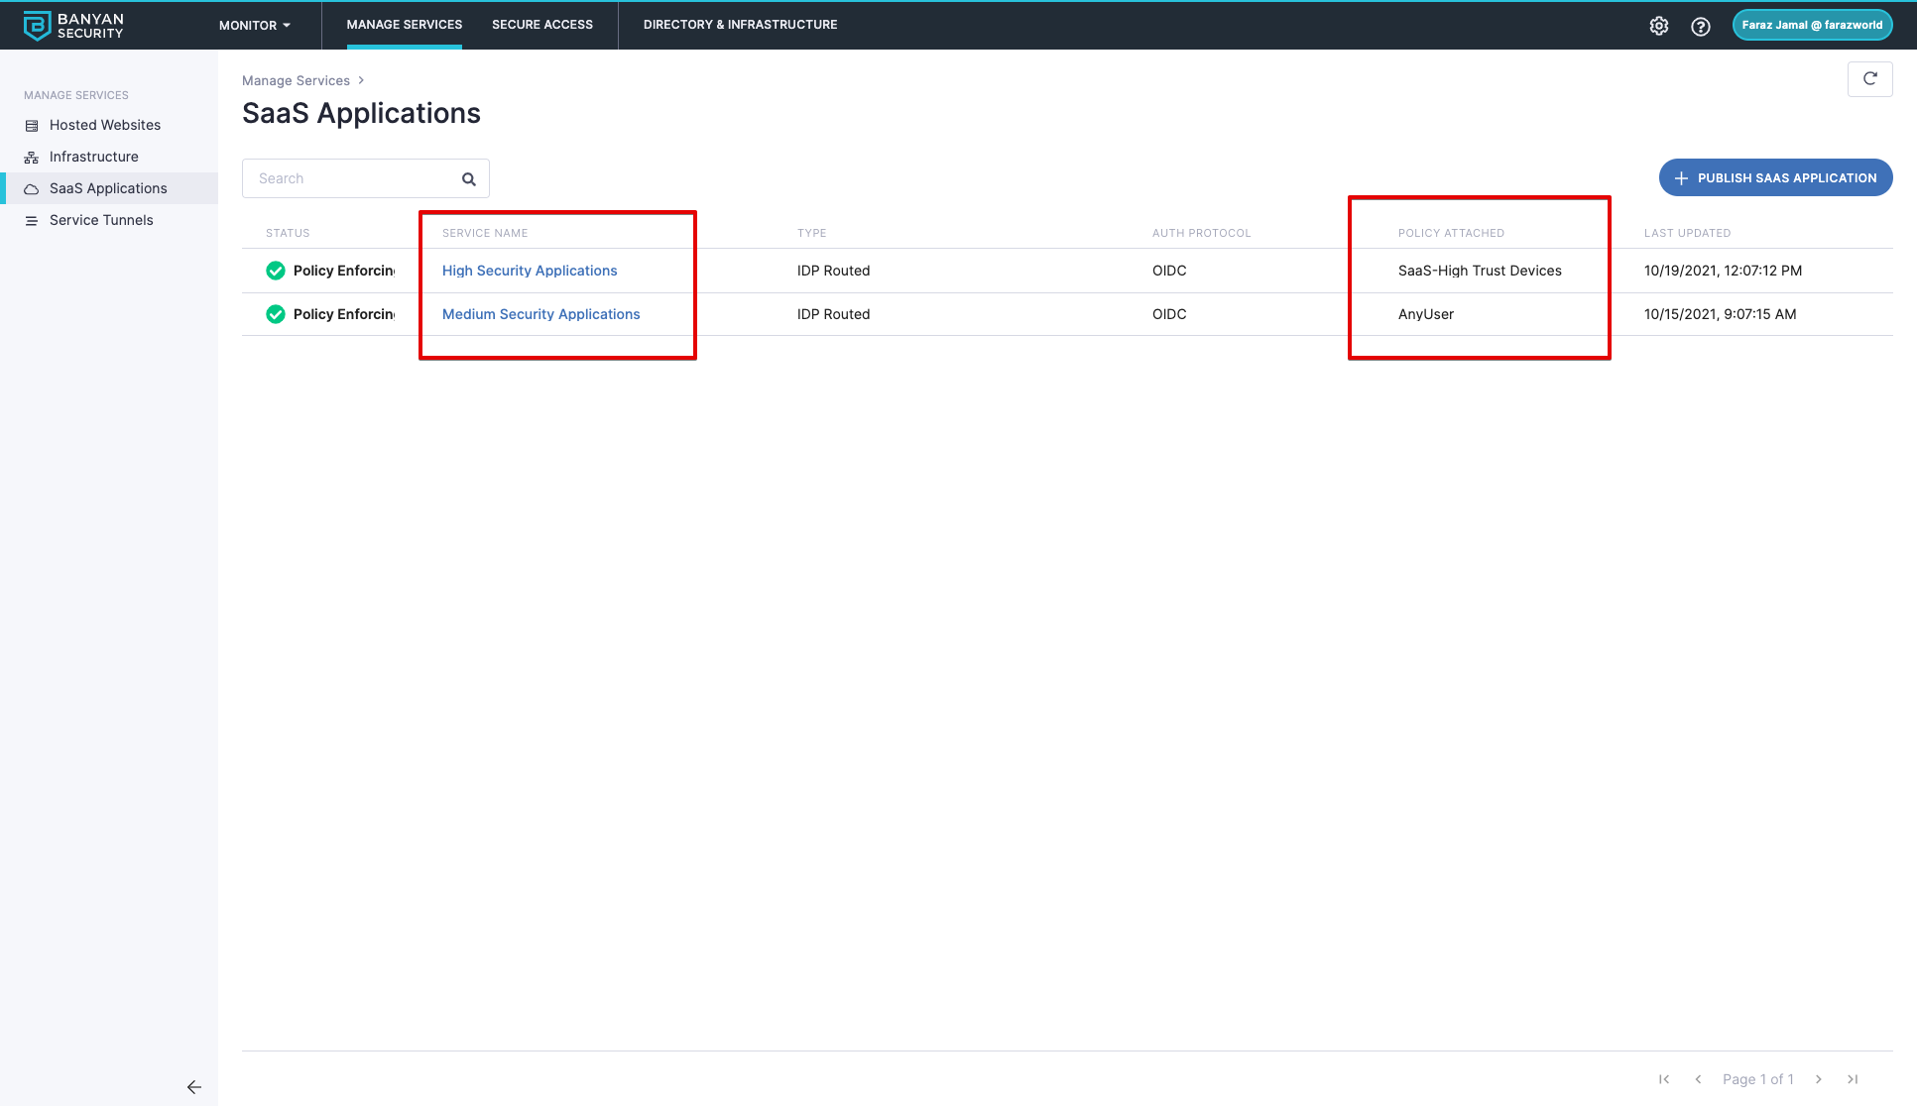Click the Banyan Security logo
This screenshot has height=1106, width=1917.
pos(73,26)
